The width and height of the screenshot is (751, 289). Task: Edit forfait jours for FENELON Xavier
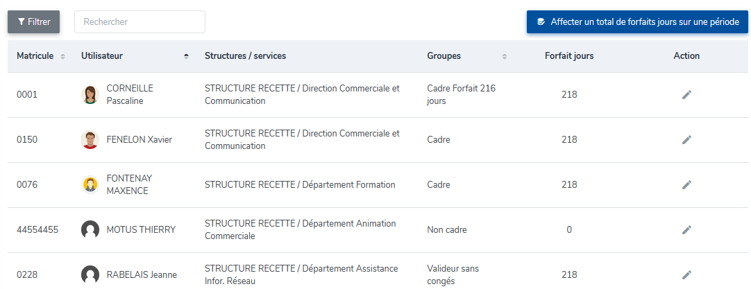pos(686,140)
